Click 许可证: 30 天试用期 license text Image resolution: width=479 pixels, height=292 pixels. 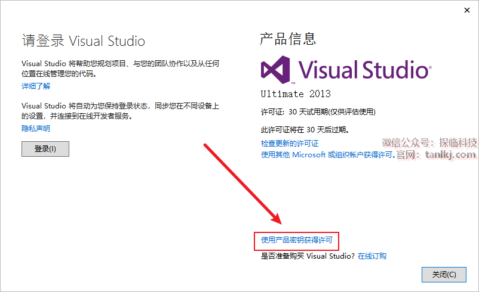pyautogui.click(x=318, y=112)
